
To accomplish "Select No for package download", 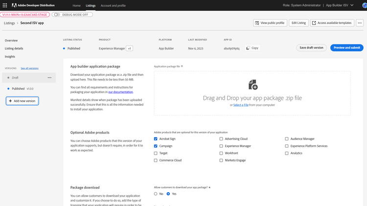I will point(156,194).
